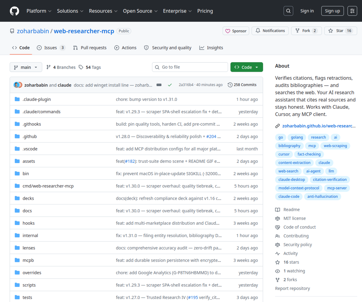Switch to Security and quality tab
Viewport: 362px width, 302px height.
168,48
